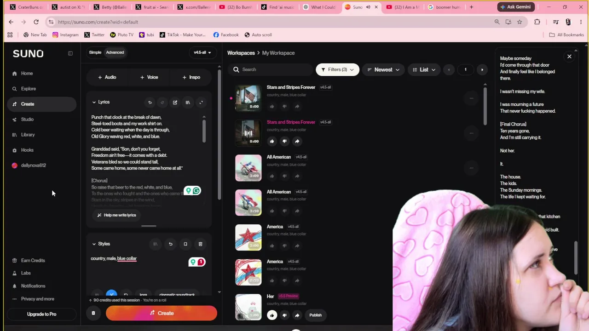Play the America thumbnail showing 2:53
Image resolution: width=589 pixels, height=331 pixels.
click(248, 272)
